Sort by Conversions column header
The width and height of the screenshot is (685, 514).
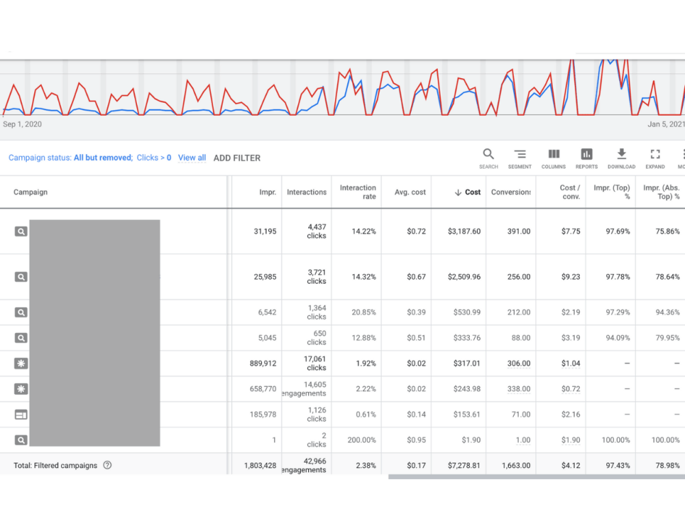pos(511,192)
